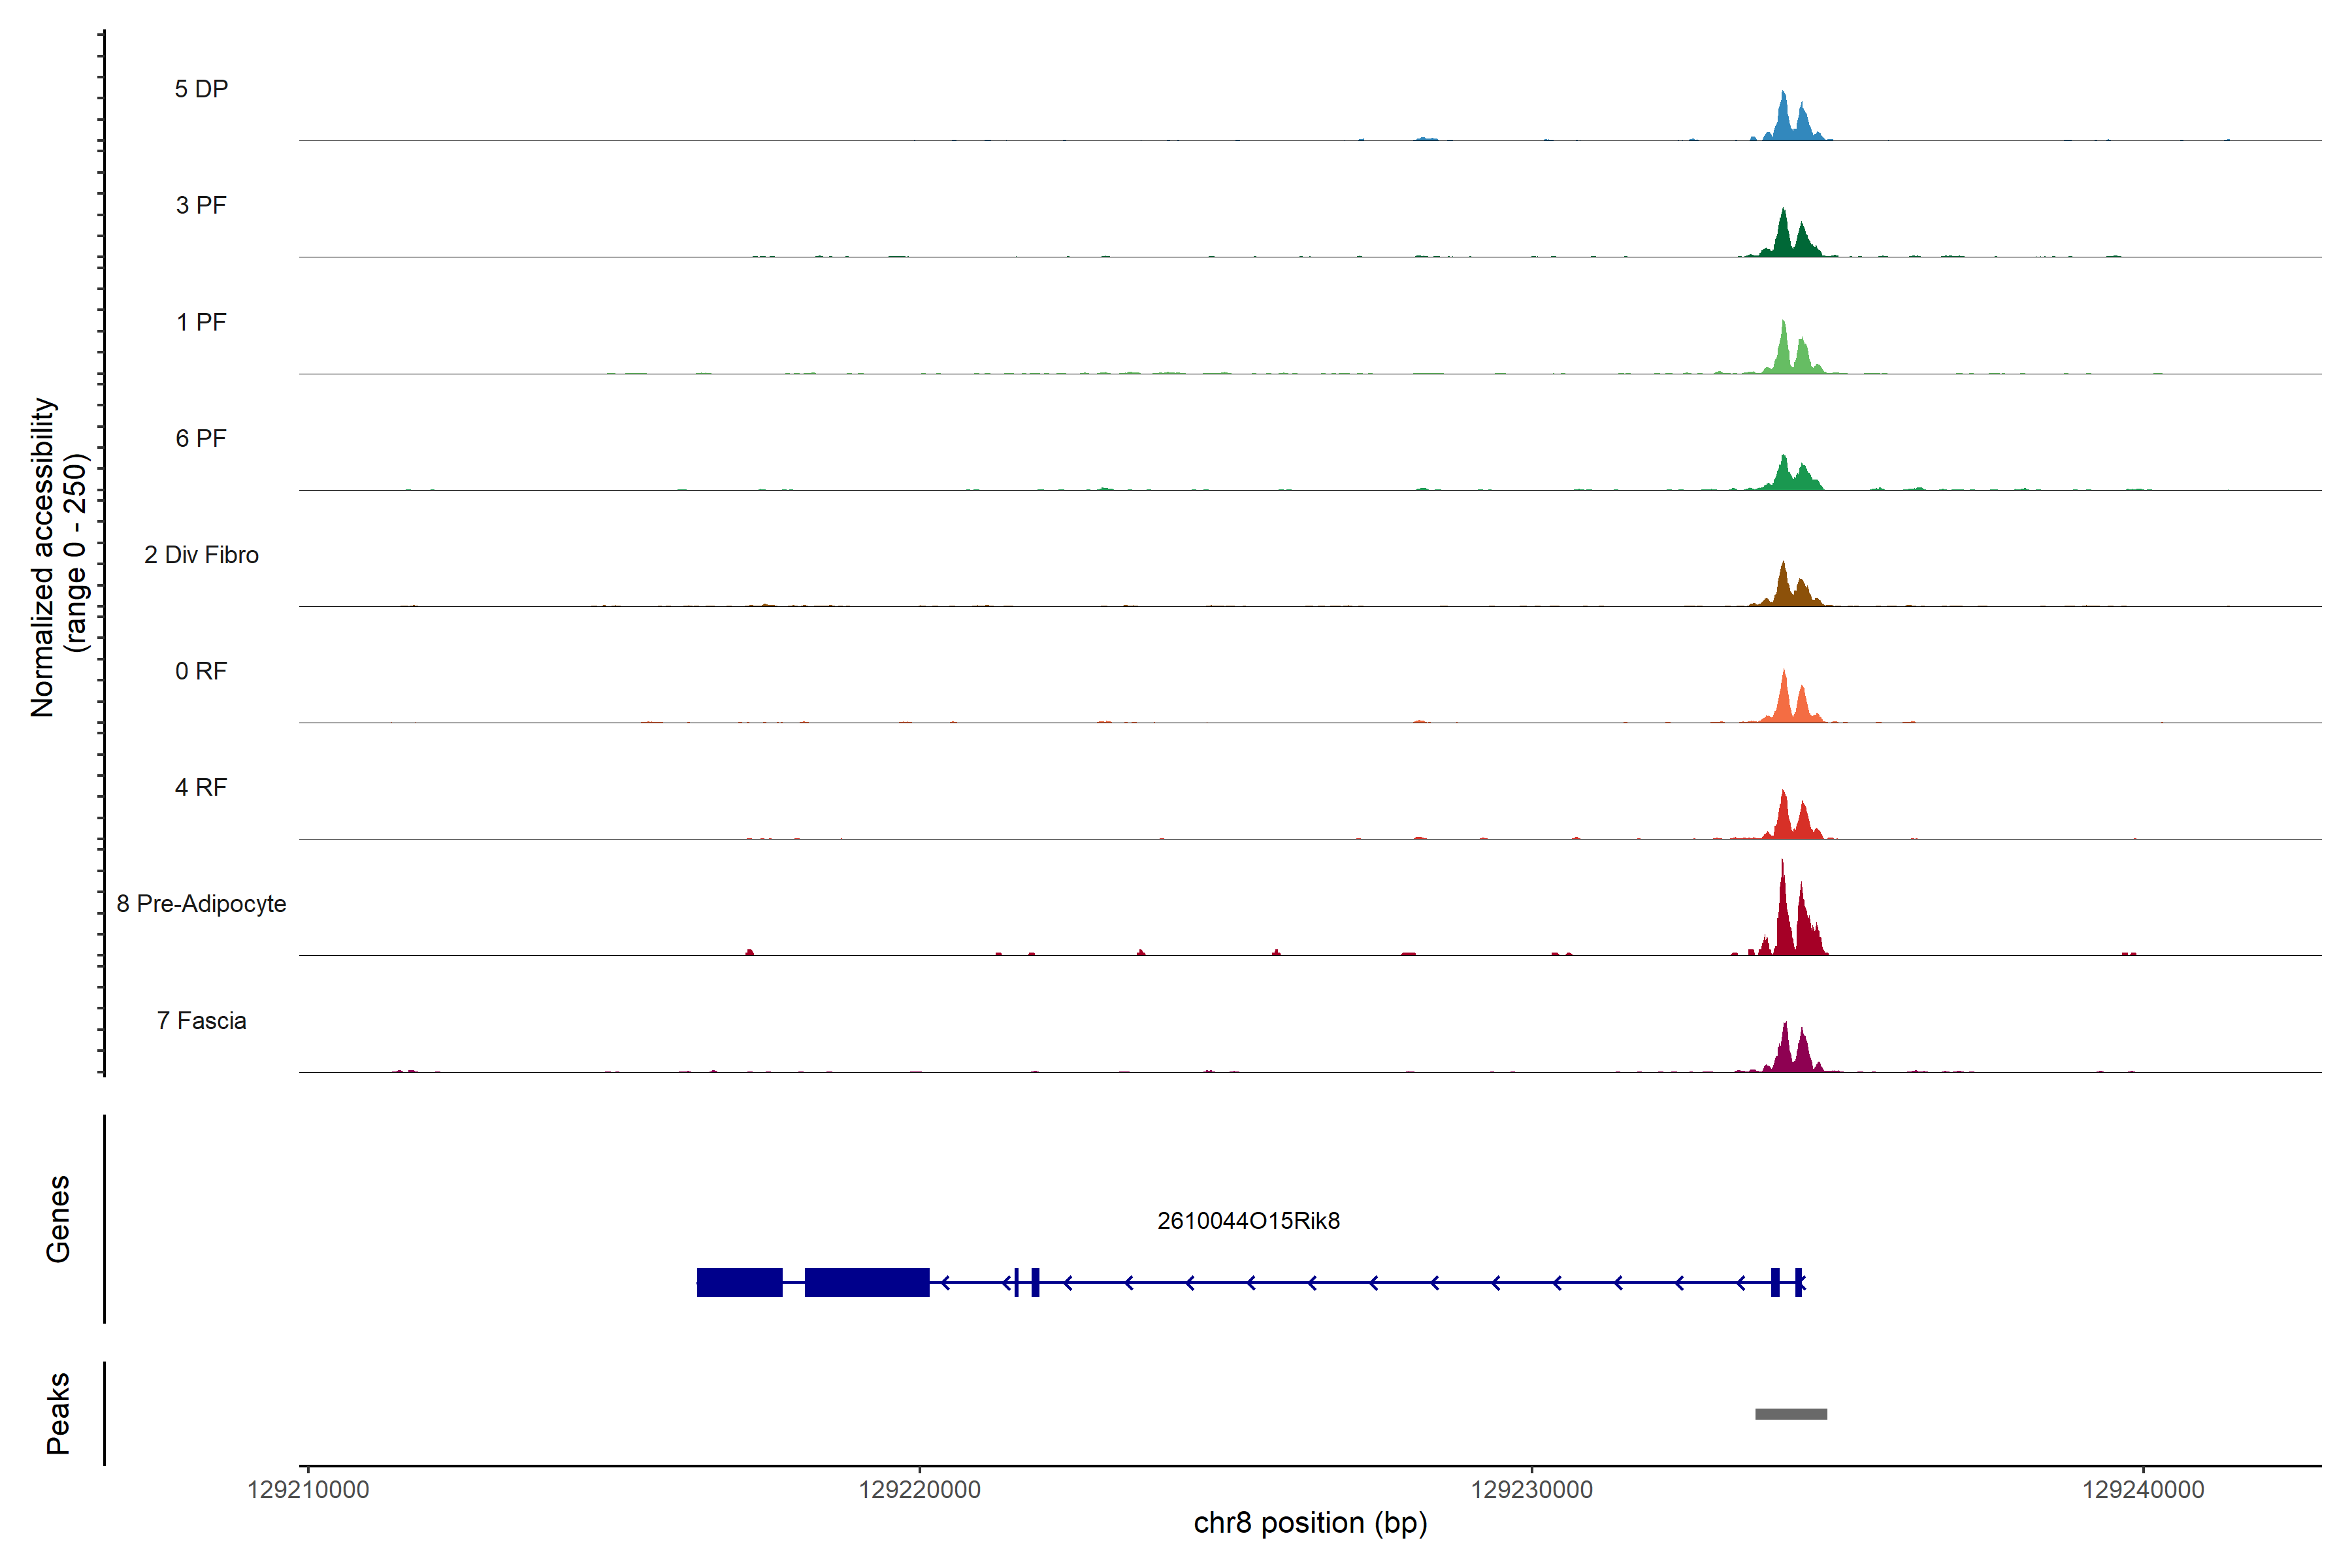
Task: Click the 129240000 x-axis tick label
Action: (2143, 1490)
